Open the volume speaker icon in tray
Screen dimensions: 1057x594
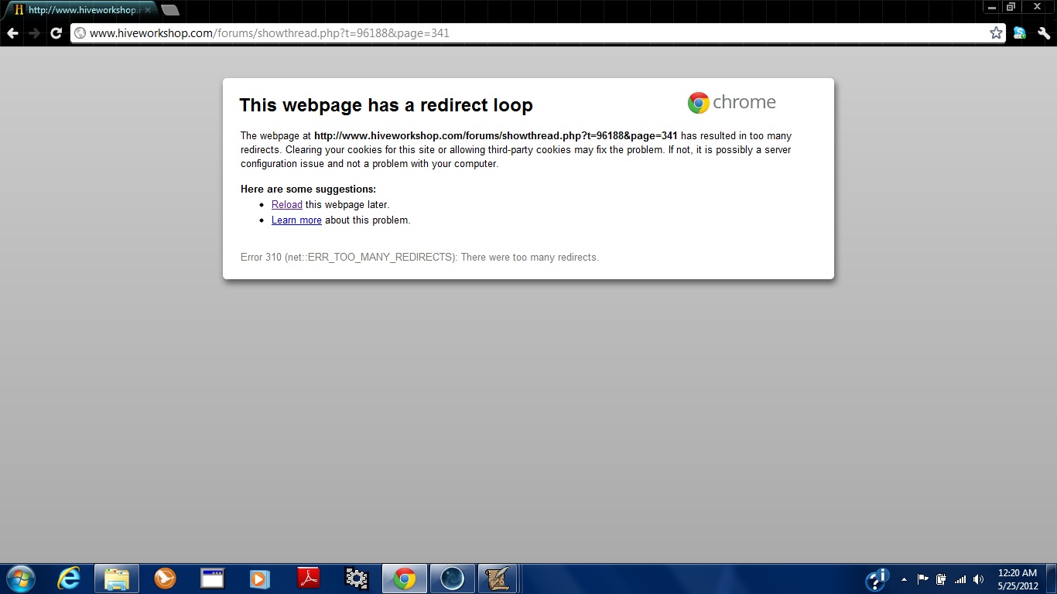tap(979, 579)
